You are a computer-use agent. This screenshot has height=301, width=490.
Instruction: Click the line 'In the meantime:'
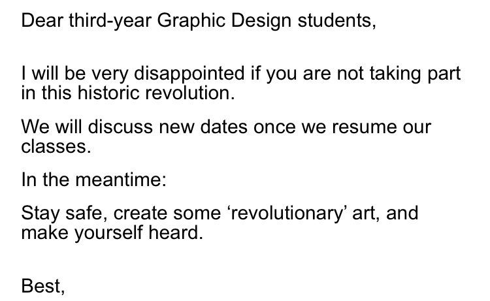click(93, 180)
